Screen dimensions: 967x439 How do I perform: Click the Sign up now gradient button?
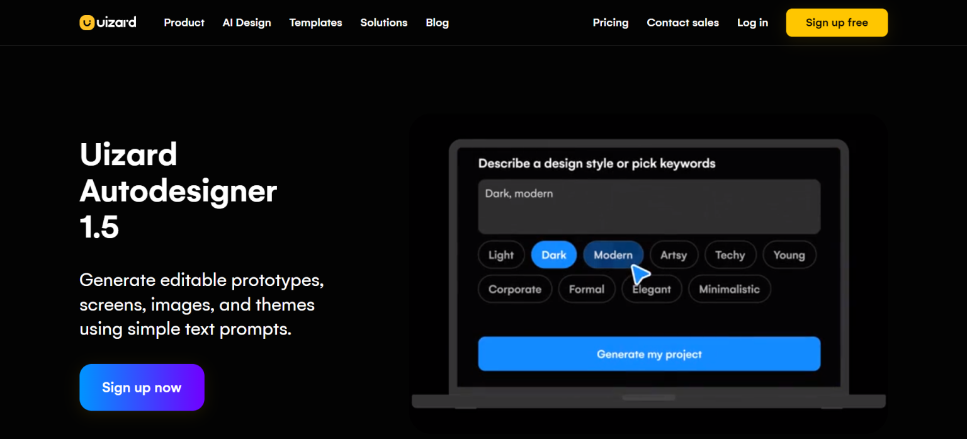pos(142,387)
